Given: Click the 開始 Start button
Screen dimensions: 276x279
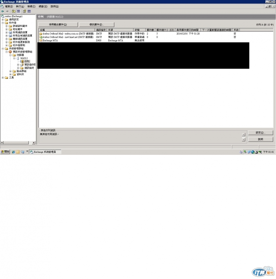Looking at the screenshot, I should coord(5,152).
